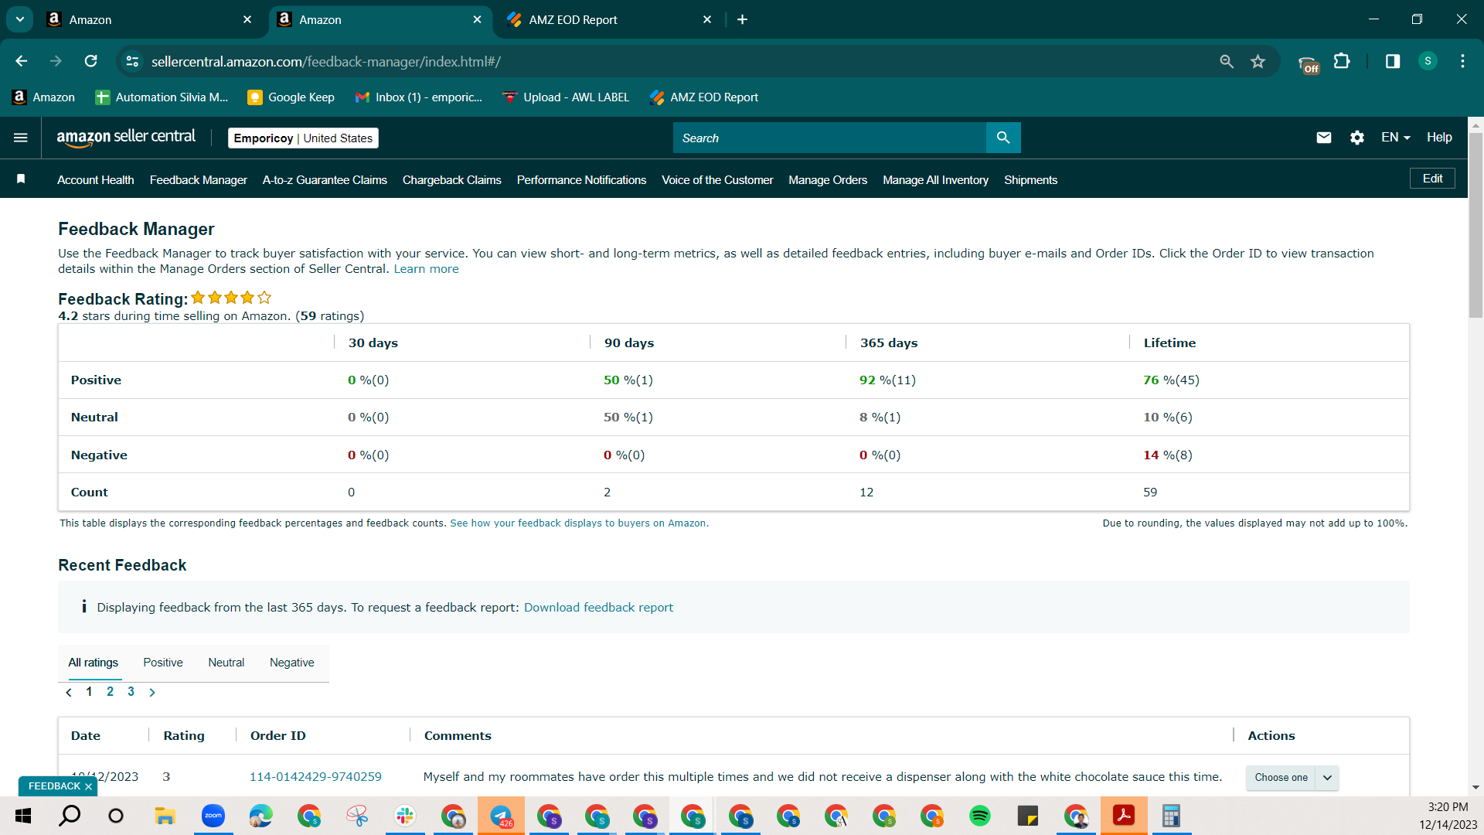
Task: Open the Inbox (1) Gmail bookmark
Action: 418,97
